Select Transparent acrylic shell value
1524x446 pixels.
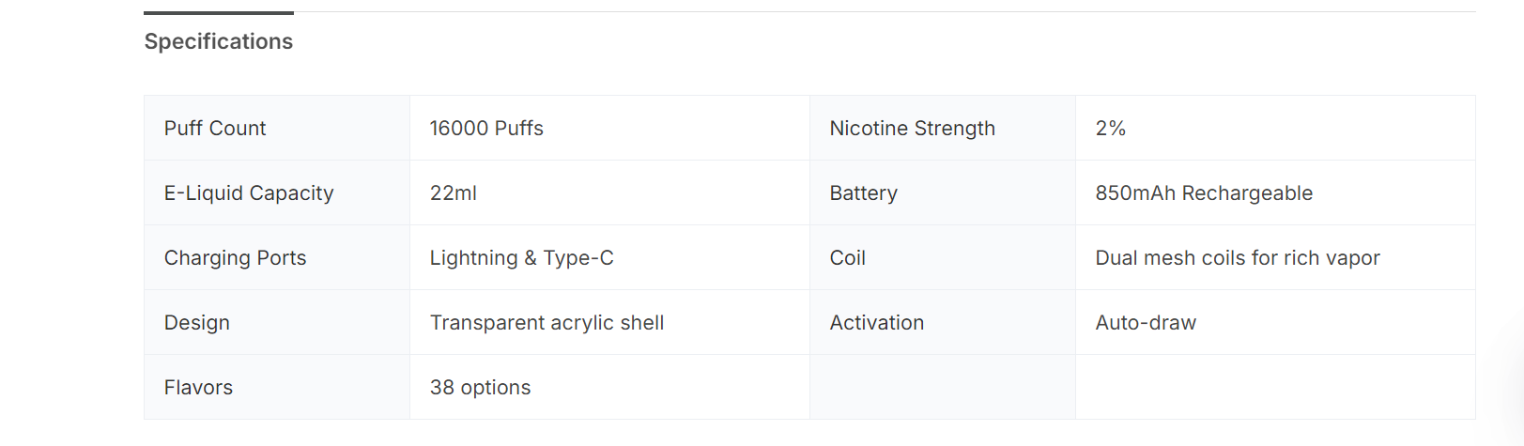(546, 323)
